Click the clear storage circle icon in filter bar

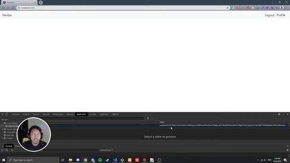[x=148, y=118]
